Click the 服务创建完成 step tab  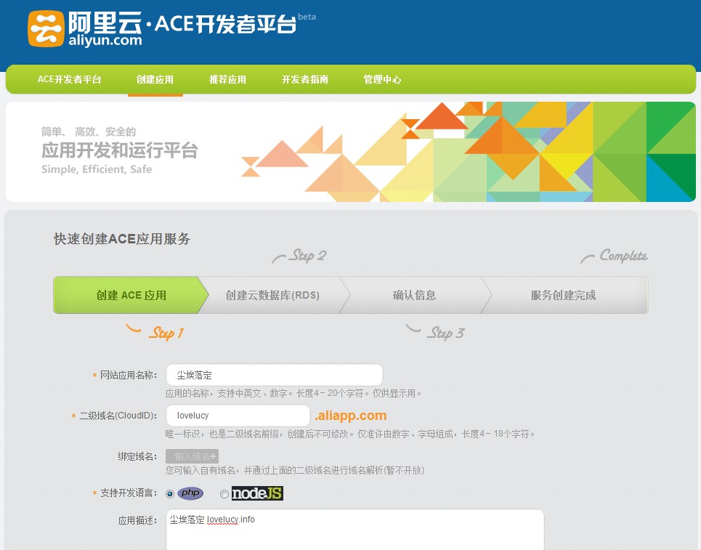pyautogui.click(x=563, y=295)
